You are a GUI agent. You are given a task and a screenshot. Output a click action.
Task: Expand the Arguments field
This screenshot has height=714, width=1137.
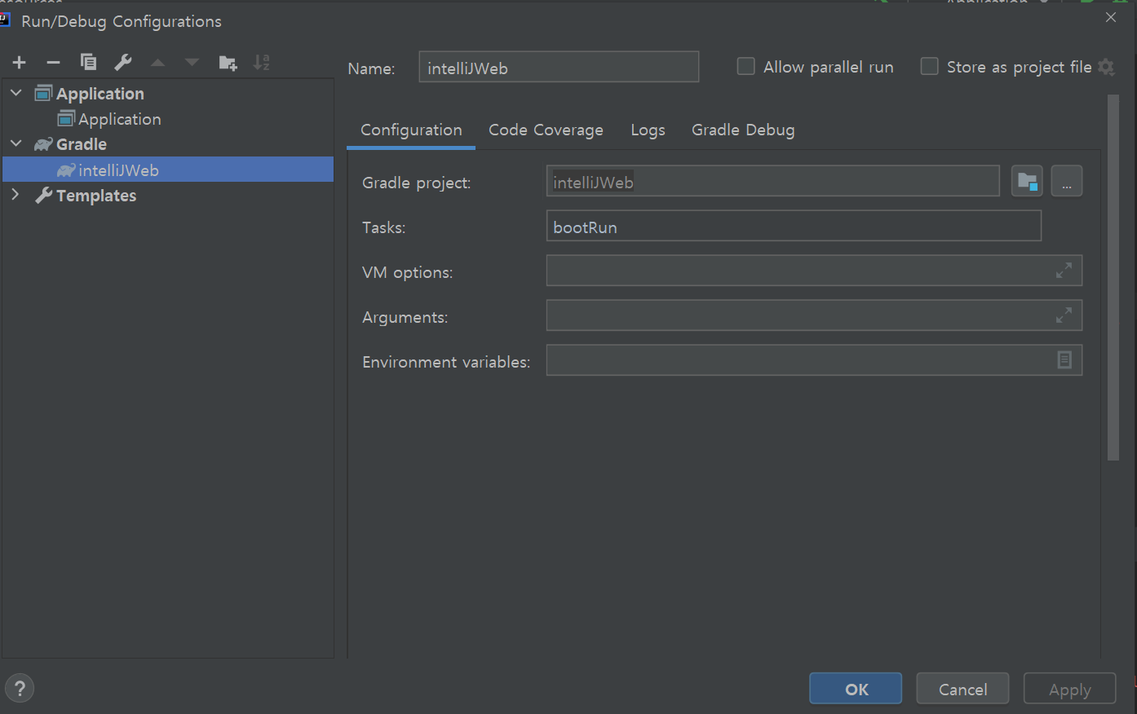[1064, 315]
